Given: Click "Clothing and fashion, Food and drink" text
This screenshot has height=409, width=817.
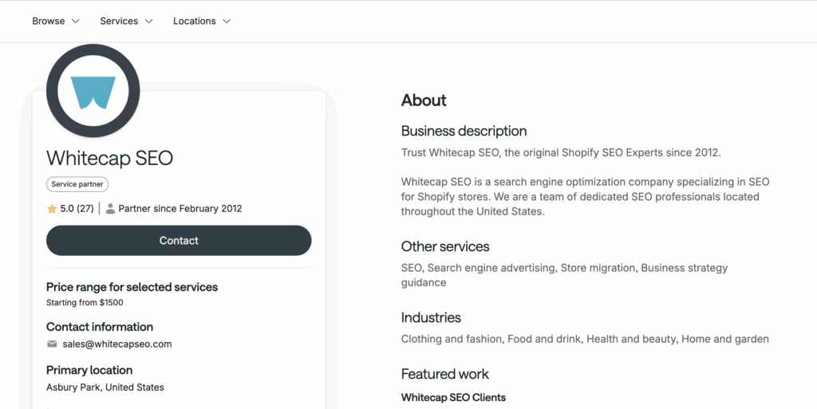Looking at the screenshot, I should 585,340.
